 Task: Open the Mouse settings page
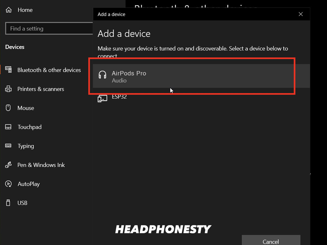click(26, 108)
